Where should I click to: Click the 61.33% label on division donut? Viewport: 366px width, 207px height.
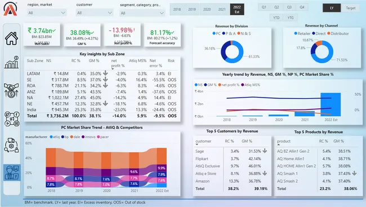point(254,56)
